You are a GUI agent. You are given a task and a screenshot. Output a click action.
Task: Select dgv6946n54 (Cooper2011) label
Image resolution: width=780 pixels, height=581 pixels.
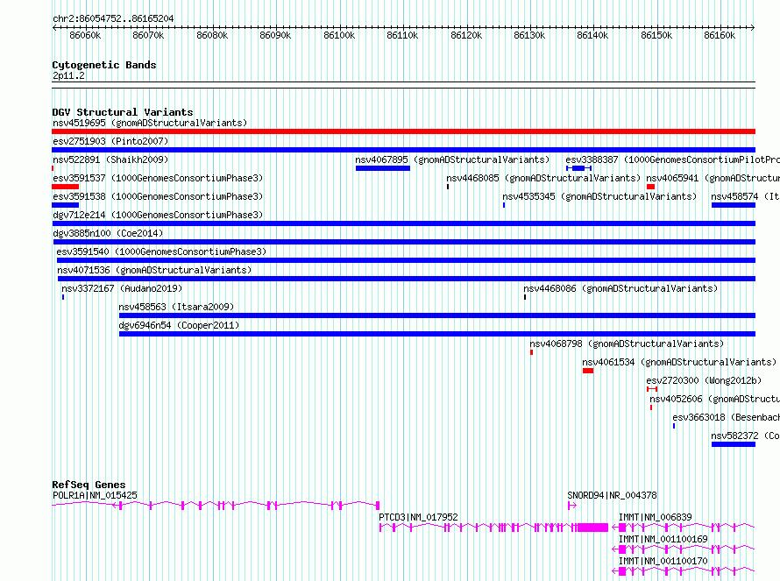179,325
